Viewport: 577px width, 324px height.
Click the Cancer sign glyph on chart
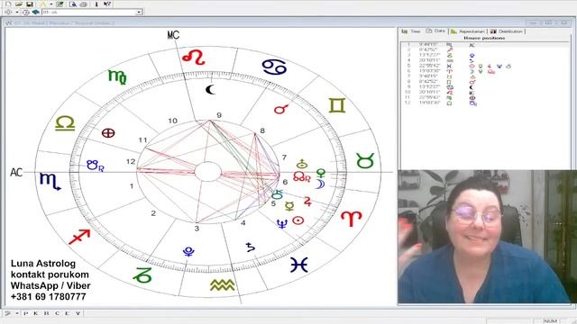[x=274, y=67]
